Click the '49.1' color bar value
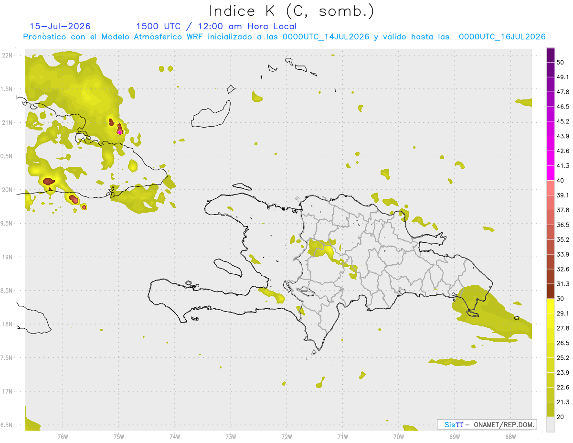This screenshot has height=443, width=573. 563,77
